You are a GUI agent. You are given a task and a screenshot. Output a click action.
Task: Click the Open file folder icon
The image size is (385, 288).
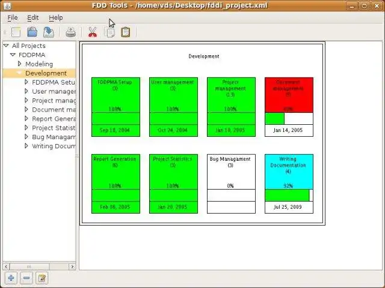pyautogui.click(x=32, y=32)
